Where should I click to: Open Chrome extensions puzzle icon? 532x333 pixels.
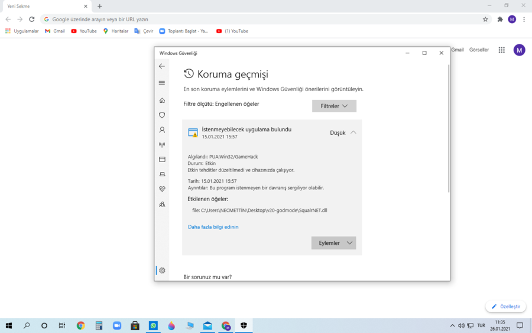500,20
